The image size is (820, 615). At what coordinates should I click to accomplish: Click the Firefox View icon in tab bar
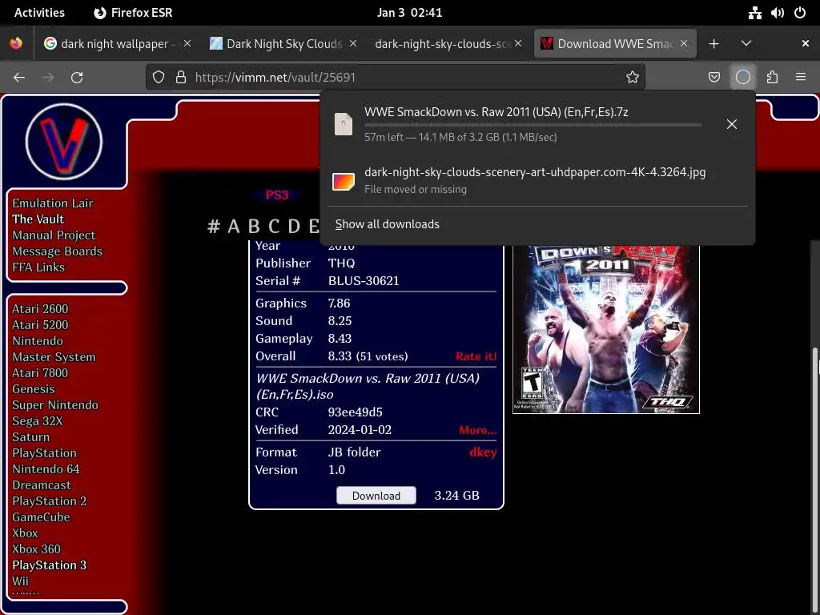tap(16, 43)
